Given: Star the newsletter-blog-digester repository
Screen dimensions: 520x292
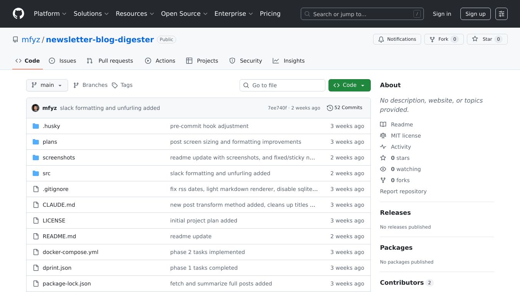Looking at the screenshot, I should 487,39.
